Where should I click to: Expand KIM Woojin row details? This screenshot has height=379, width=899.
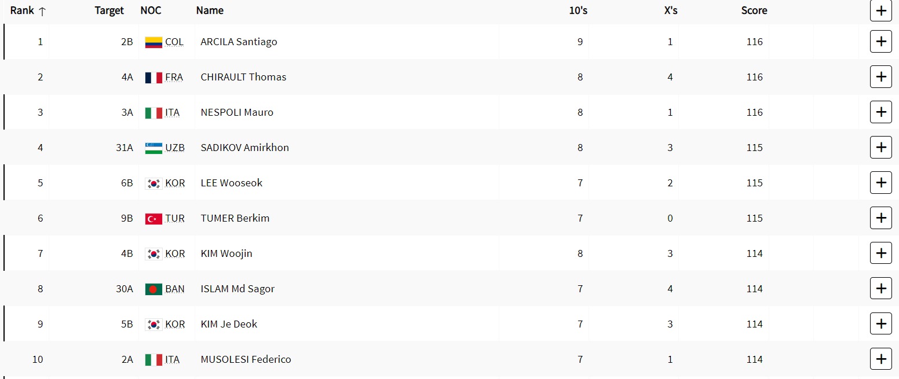click(880, 253)
